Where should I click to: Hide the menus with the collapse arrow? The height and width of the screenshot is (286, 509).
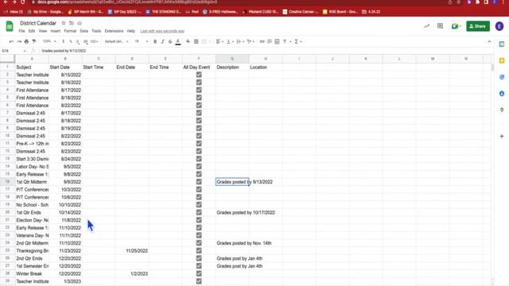tap(489, 41)
